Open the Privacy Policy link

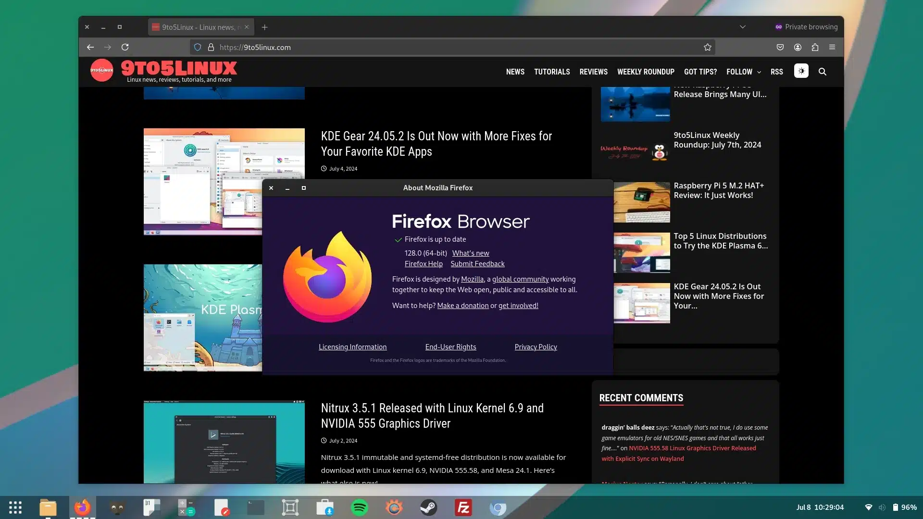(536, 347)
